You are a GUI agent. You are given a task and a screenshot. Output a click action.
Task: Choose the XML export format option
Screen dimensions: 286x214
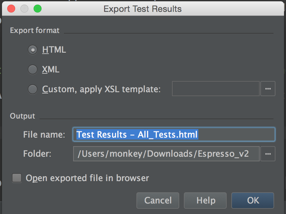click(33, 70)
